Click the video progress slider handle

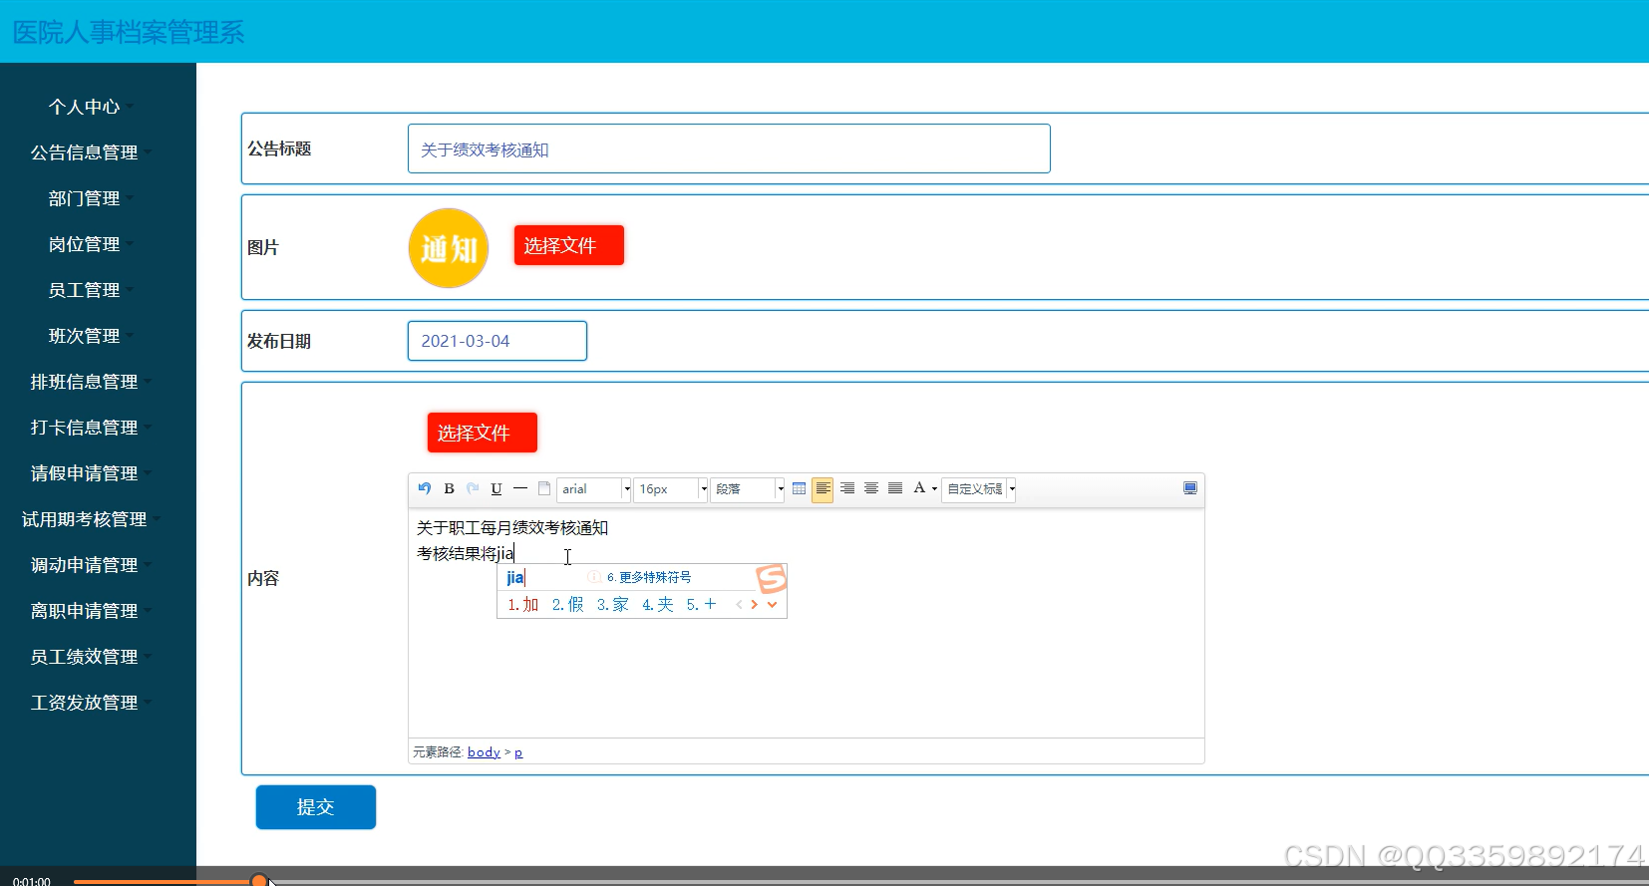pos(259,880)
